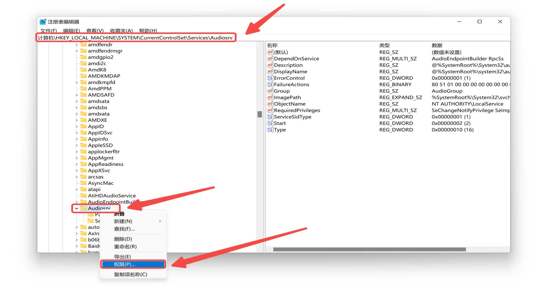Expand the AppID key

[76, 127]
